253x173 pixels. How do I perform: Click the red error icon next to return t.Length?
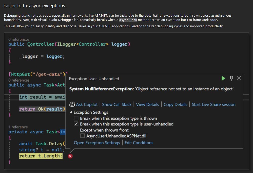pos(70,156)
